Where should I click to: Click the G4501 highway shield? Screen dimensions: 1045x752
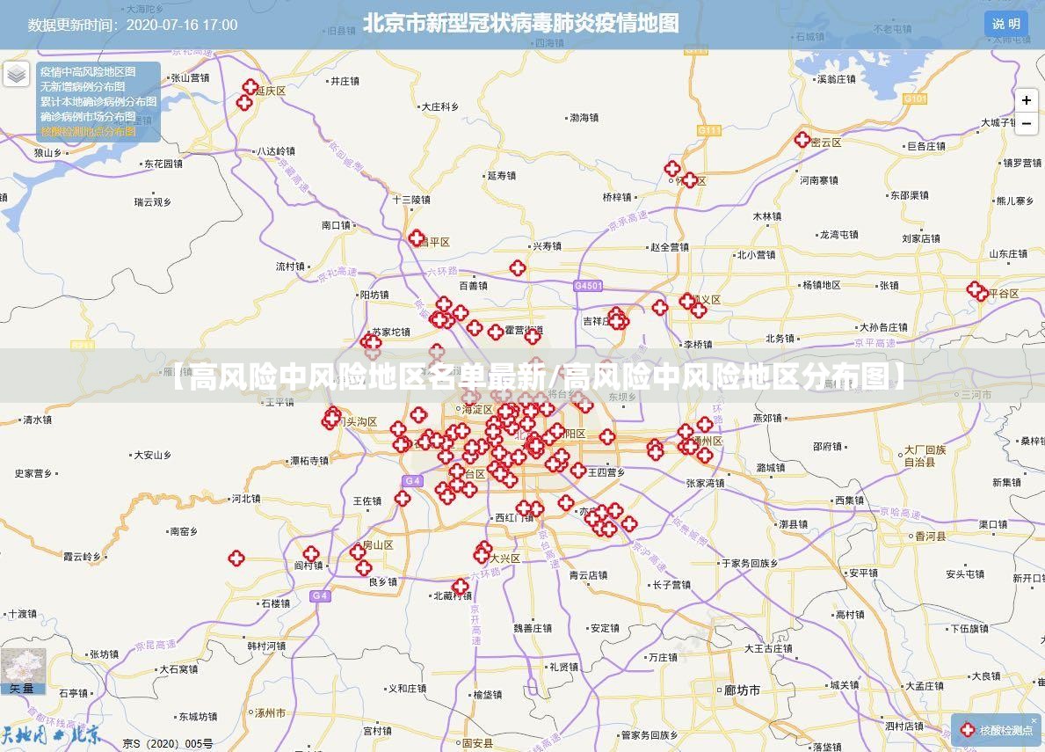click(588, 285)
